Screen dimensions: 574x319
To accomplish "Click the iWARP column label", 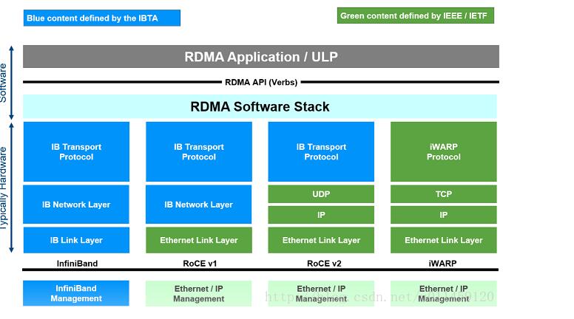I will pyautogui.click(x=442, y=264).
